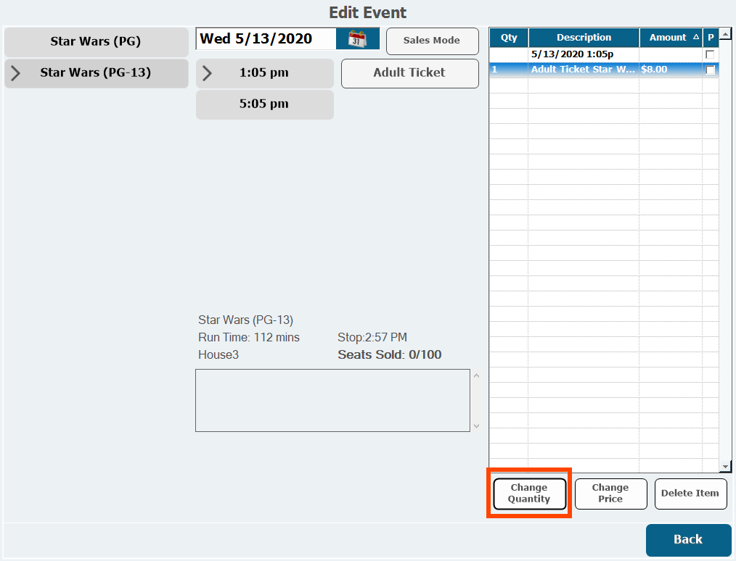The width and height of the screenshot is (736, 561).
Task: Choose the 1:05 pm showtime
Action: pyautogui.click(x=264, y=72)
